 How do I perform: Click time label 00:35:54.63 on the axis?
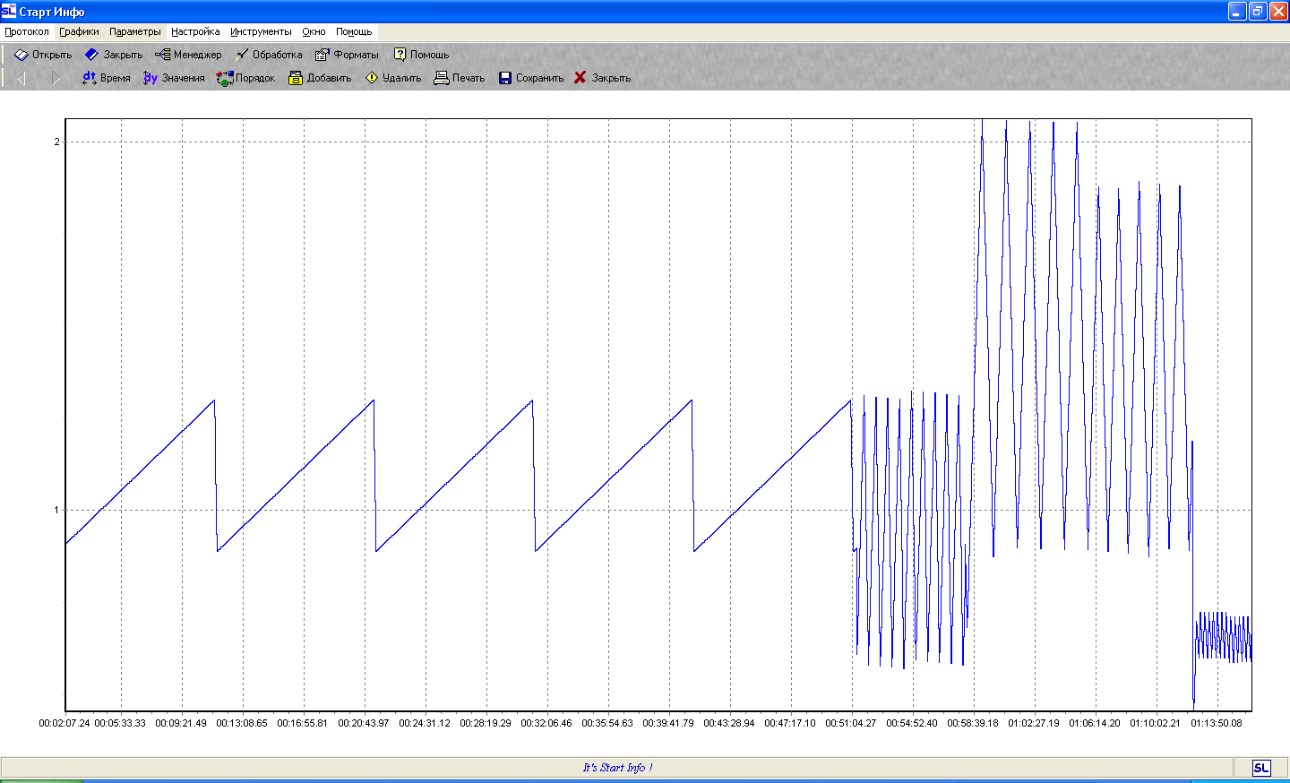tap(607, 723)
